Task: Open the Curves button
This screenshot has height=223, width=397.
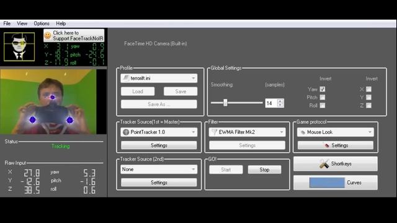Action: [x=336, y=183]
